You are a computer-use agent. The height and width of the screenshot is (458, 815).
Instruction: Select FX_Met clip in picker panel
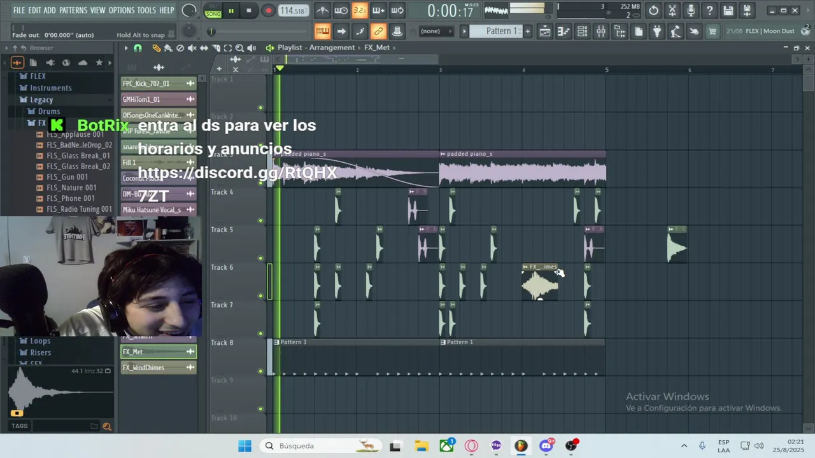point(159,352)
